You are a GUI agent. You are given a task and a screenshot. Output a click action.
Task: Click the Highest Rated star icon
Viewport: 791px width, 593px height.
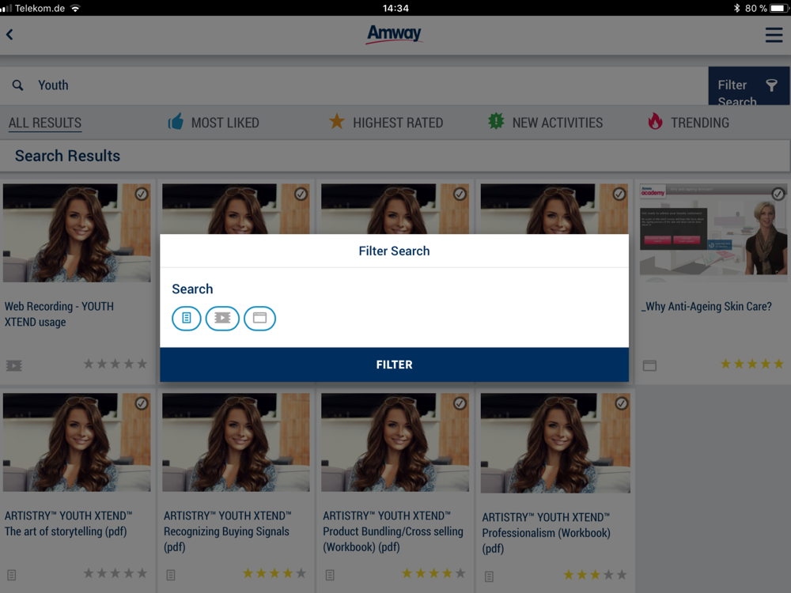click(x=336, y=121)
